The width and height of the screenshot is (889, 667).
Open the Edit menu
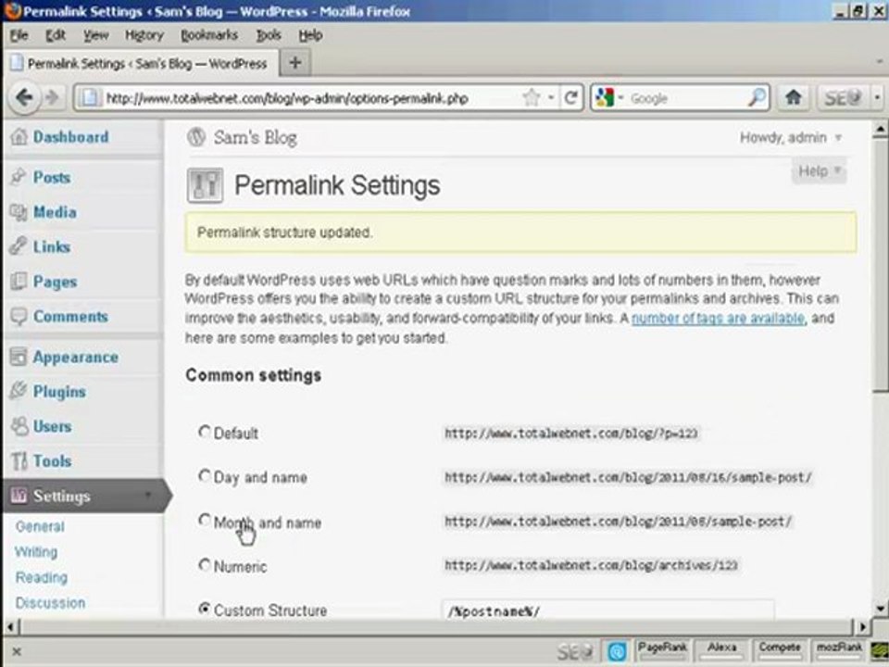point(55,35)
